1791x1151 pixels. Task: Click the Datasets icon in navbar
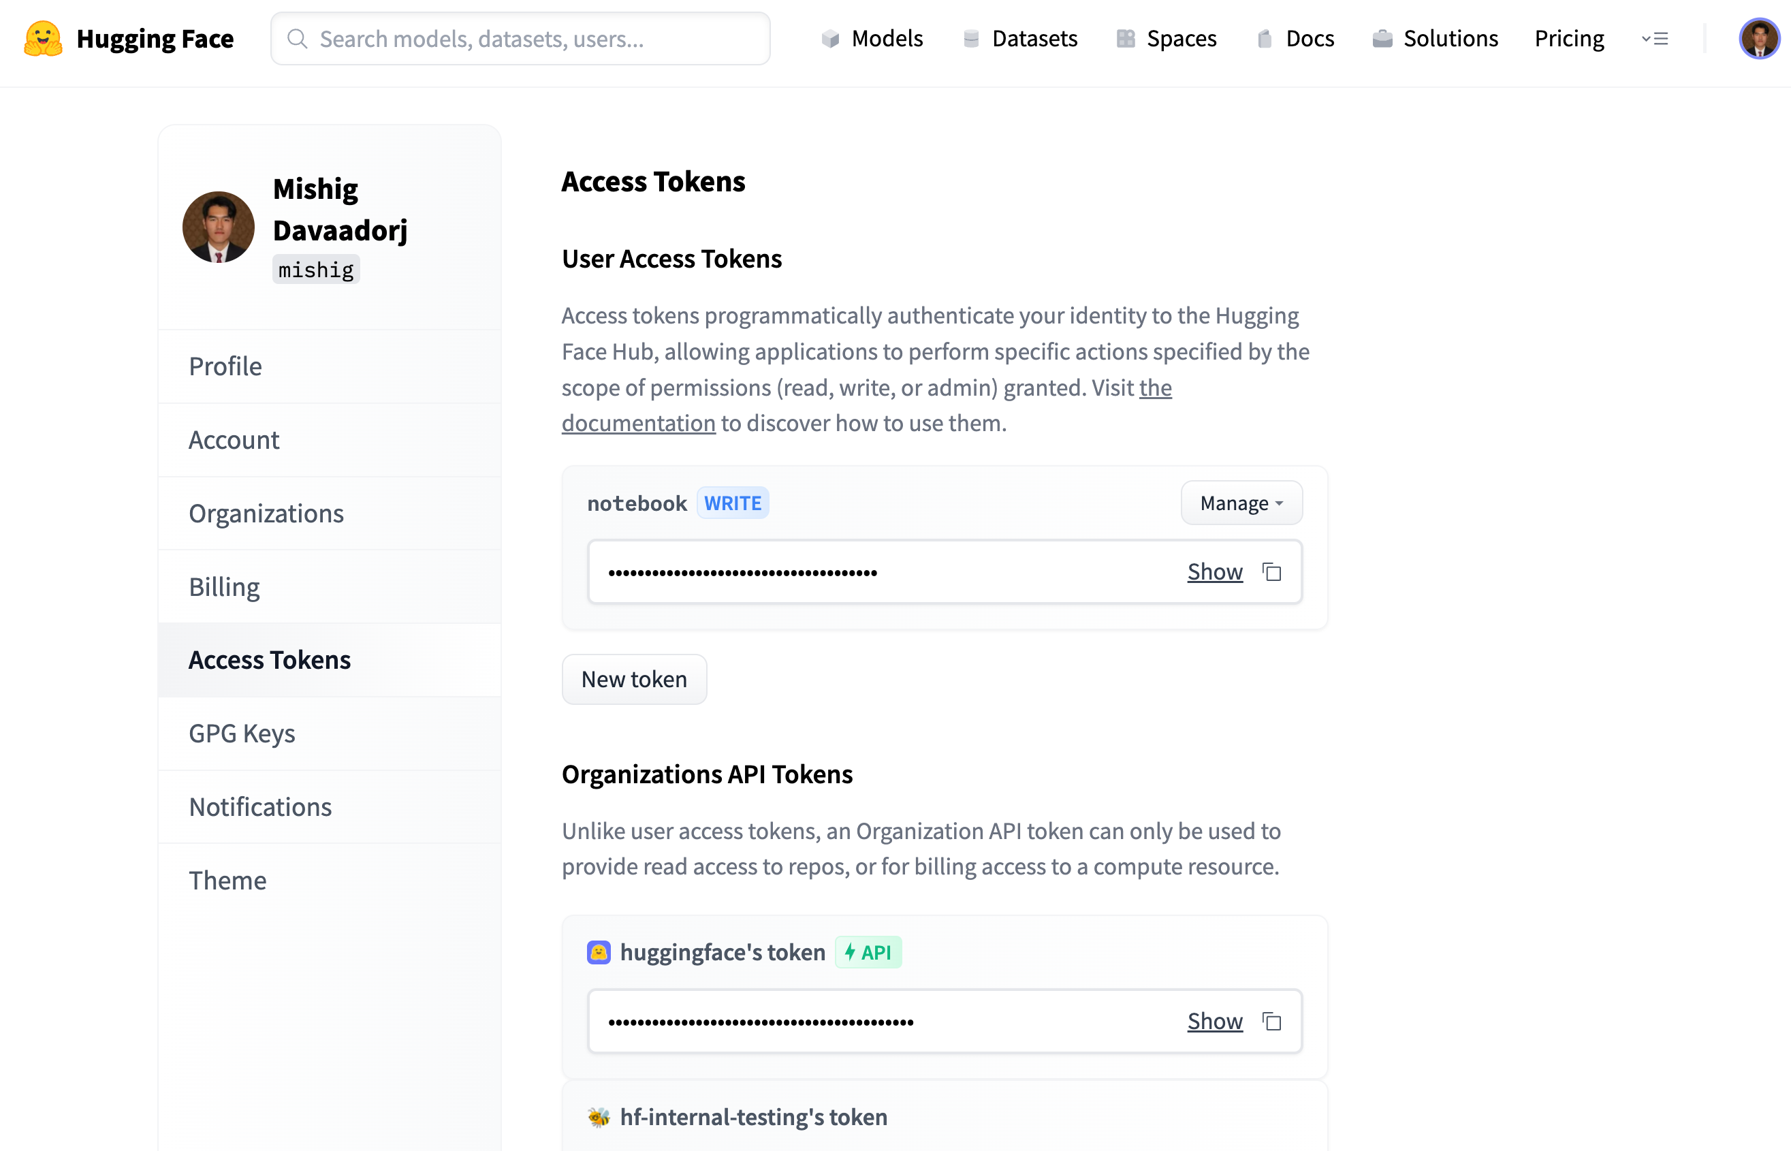970,39
